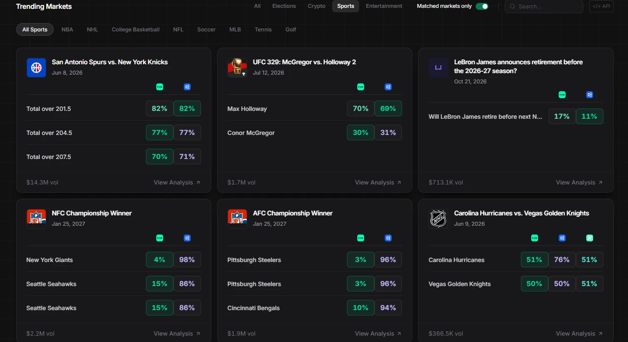
Task: Click the green exchange icon on the AFC Championship card
Action: coord(361,238)
